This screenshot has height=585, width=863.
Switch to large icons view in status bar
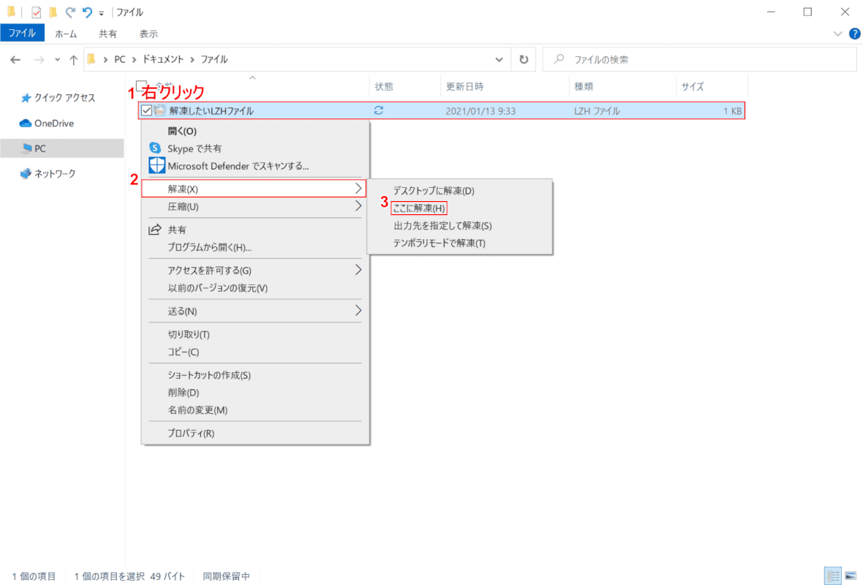pos(851,577)
